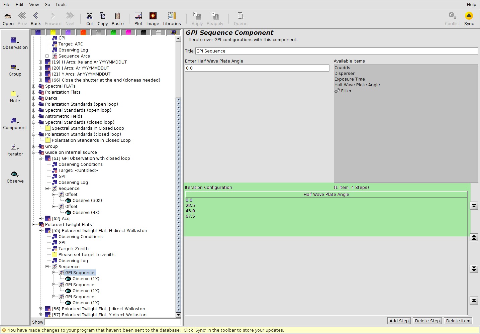Open the Go menu

click(47, 4)
